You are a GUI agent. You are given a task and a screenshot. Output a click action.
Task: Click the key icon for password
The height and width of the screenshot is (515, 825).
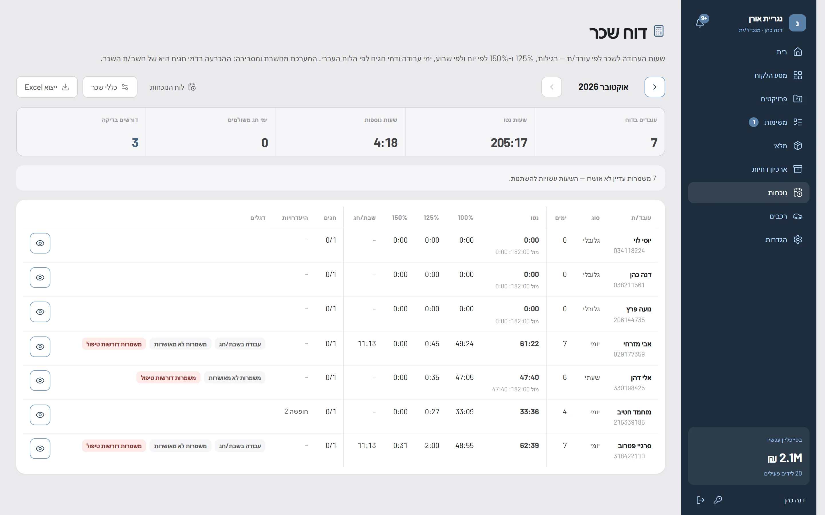(x=718, y=500)
